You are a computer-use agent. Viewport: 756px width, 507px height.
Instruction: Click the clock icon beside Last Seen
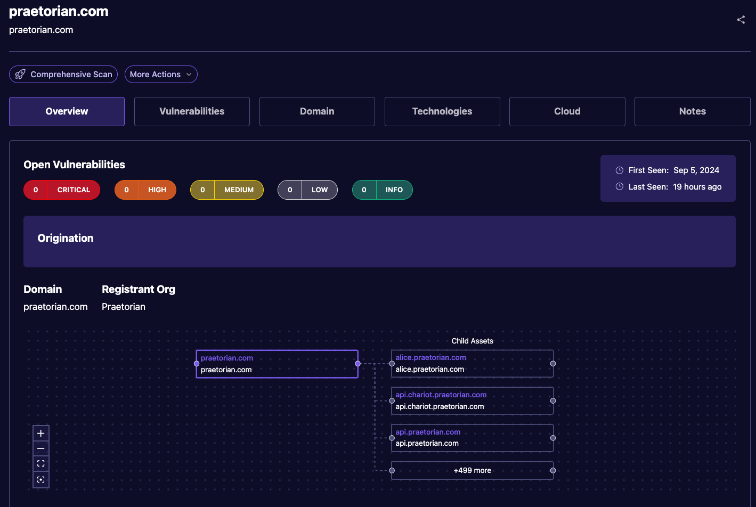point(619,187)
